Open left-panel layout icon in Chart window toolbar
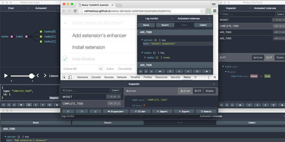Screen dimensions: 285x142 click(x=3, y=105)
